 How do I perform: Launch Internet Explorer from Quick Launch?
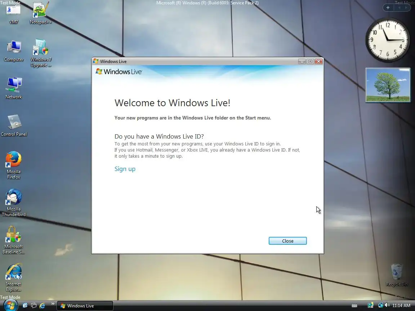[x=42, y=306]
